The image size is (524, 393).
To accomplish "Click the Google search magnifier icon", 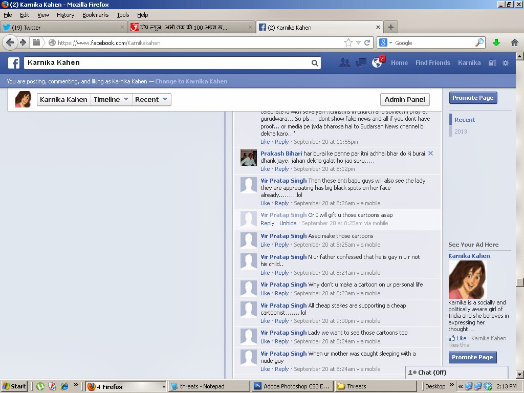I will (x=479, y=42).
